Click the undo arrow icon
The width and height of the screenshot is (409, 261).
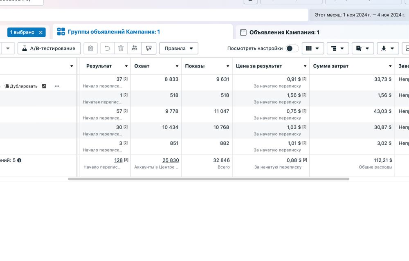pos(107,48)
